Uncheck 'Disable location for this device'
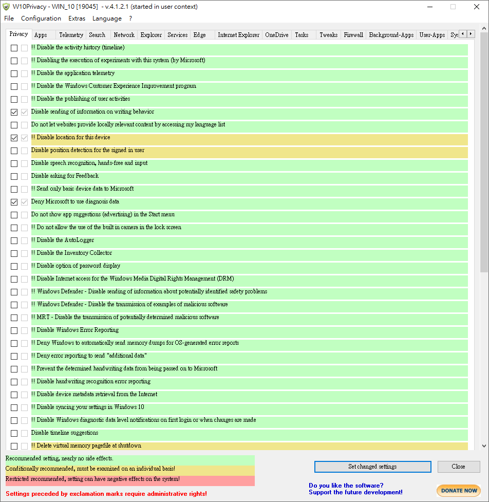Screen dimensions: 489x502 tap(13, 138)
